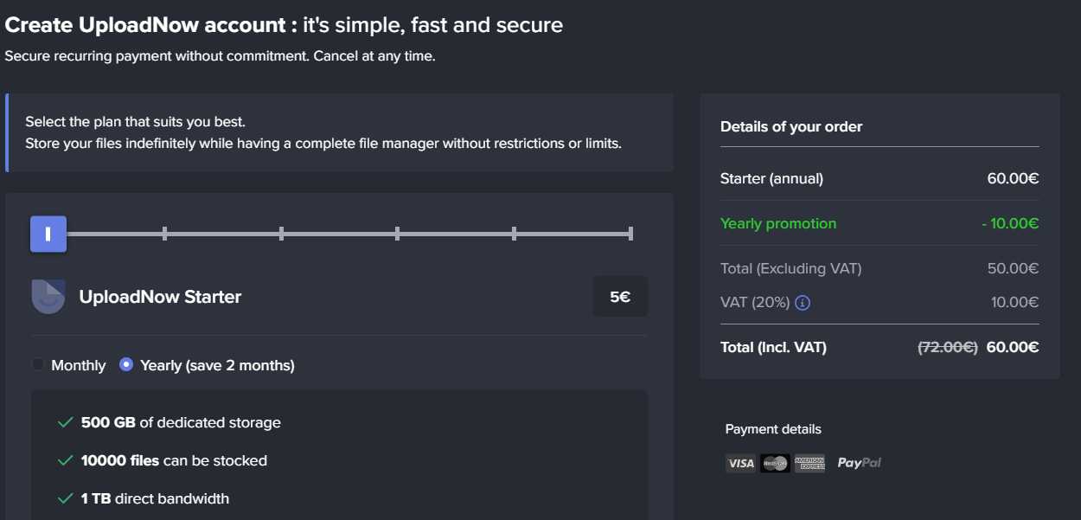Click the PayPal logo

tap(859, 463)
